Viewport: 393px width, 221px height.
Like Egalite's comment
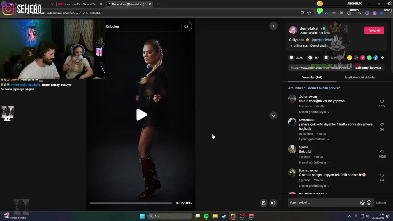[382, 152]
